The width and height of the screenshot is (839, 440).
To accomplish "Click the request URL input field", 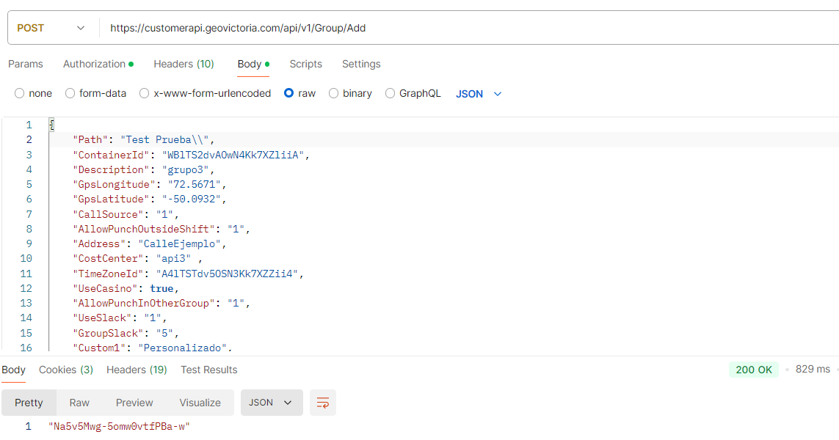I will [470, 28].
